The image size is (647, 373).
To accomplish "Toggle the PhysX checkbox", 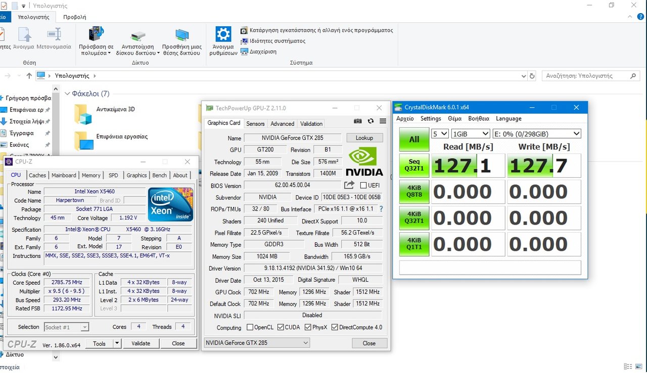I will click(x=308, y=328).
